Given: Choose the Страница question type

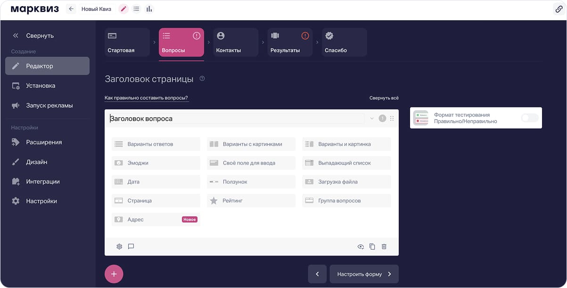Looking at the screenshot, I should pos(156,201).
